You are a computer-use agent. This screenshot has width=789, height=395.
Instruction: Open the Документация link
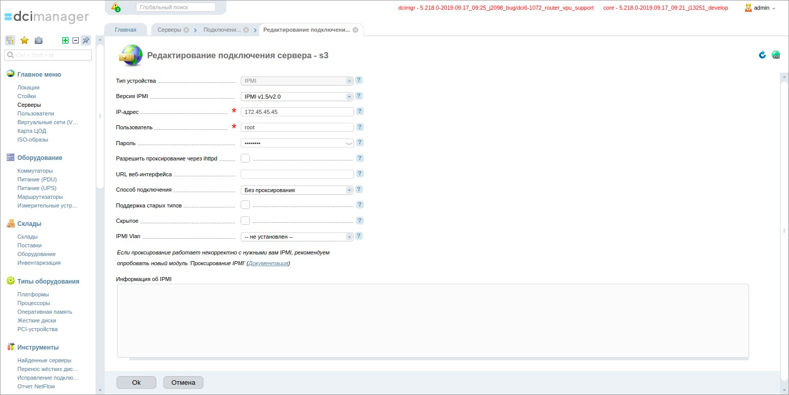(x=269, y=263)
